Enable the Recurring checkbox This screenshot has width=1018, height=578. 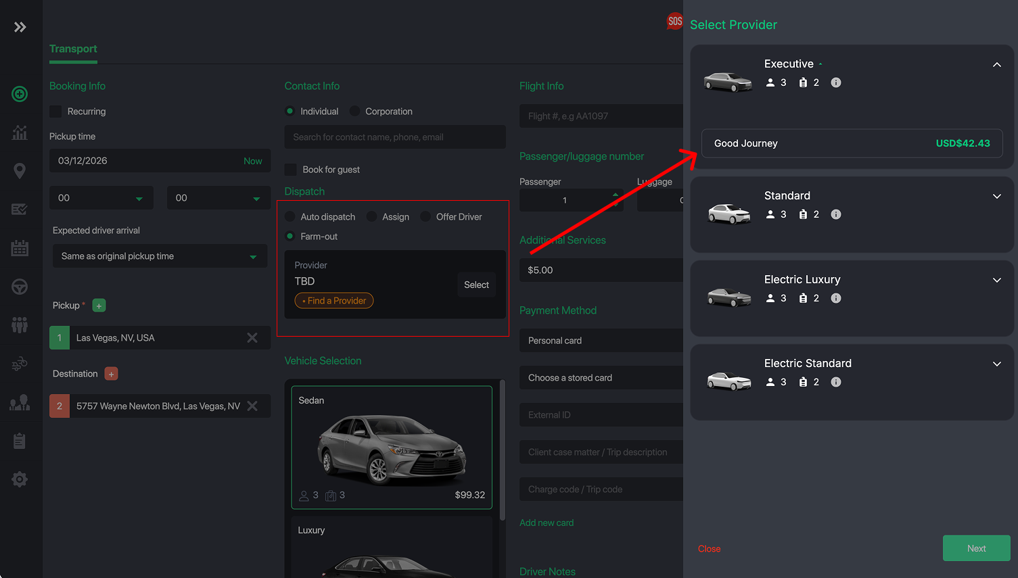(x=55, y=112)
